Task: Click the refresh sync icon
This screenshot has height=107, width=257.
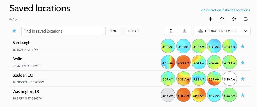Action: (x=245, y=19)
